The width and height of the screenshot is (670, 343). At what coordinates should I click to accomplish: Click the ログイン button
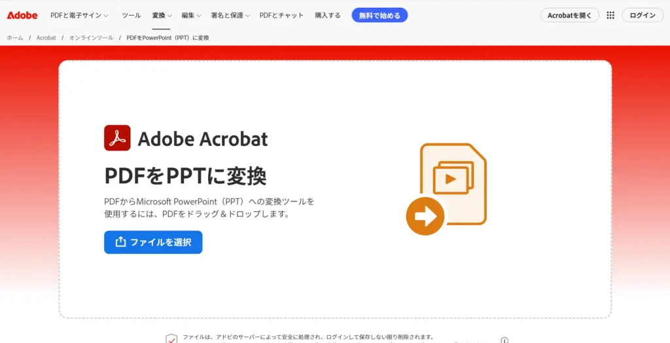tap(643, 16)
